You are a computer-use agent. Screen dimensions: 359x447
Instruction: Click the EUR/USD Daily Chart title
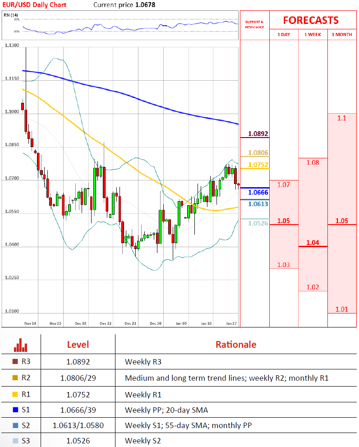tap(34, 5)
